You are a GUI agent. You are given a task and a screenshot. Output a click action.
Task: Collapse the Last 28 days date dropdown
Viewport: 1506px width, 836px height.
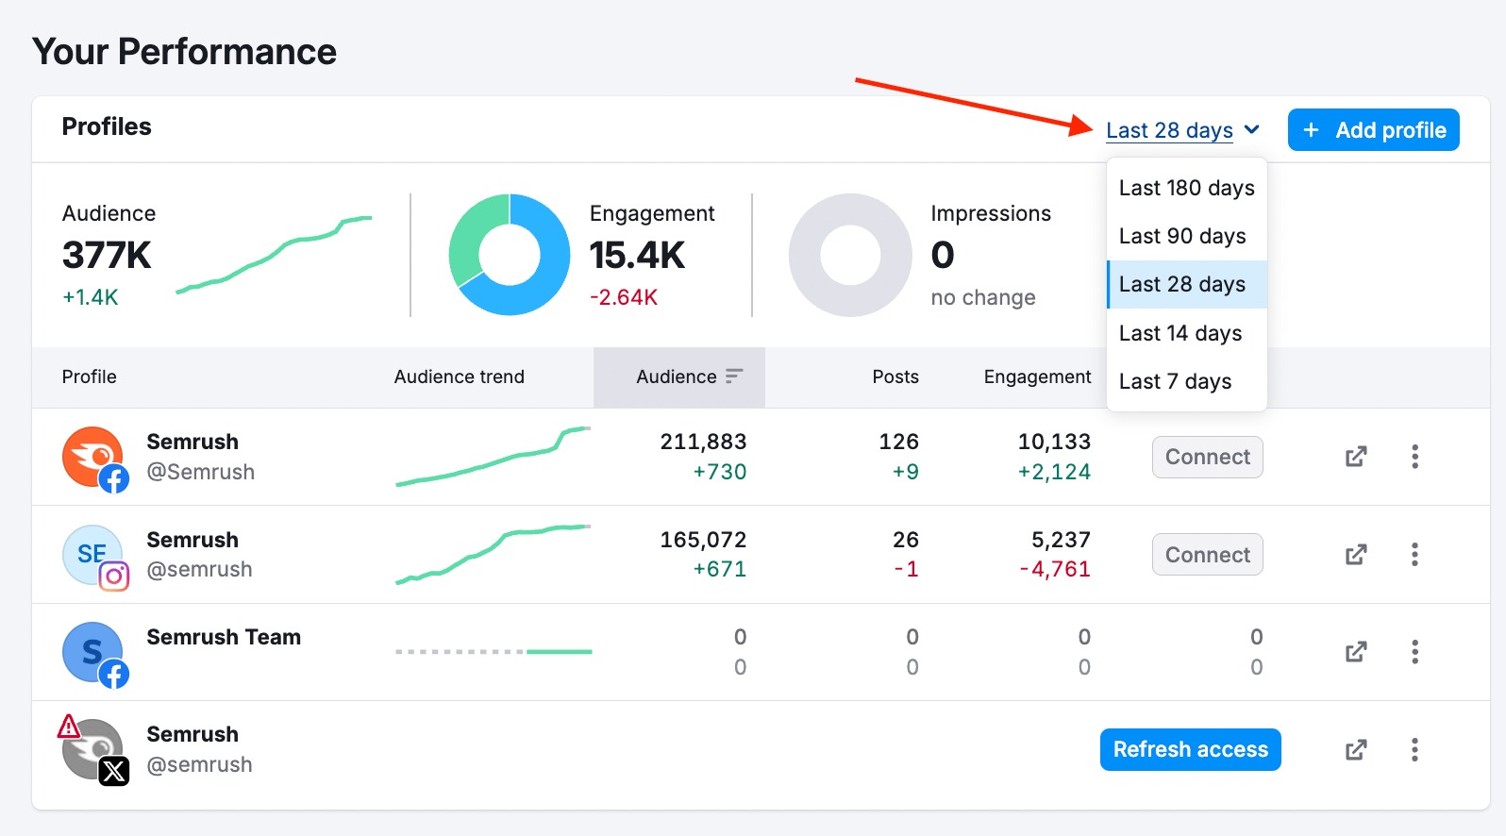1182,130
